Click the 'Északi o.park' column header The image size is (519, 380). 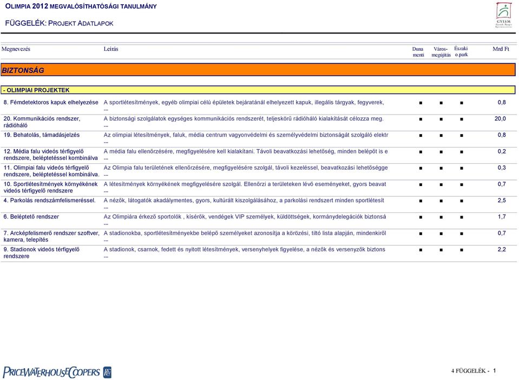coord(461,51)
